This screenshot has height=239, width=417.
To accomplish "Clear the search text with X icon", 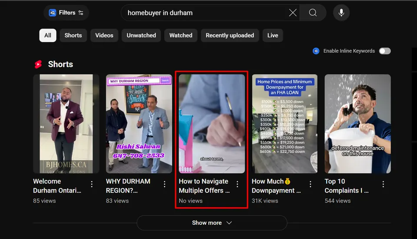I will [x=292, y=13].
